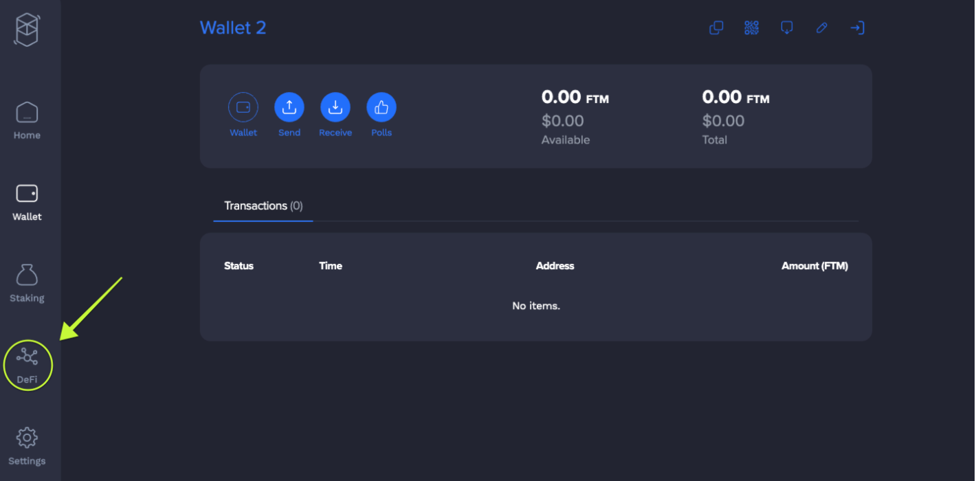
Task: Select the outlined Wallet action button
Action: pyautogui.click(x=243, y=107)
